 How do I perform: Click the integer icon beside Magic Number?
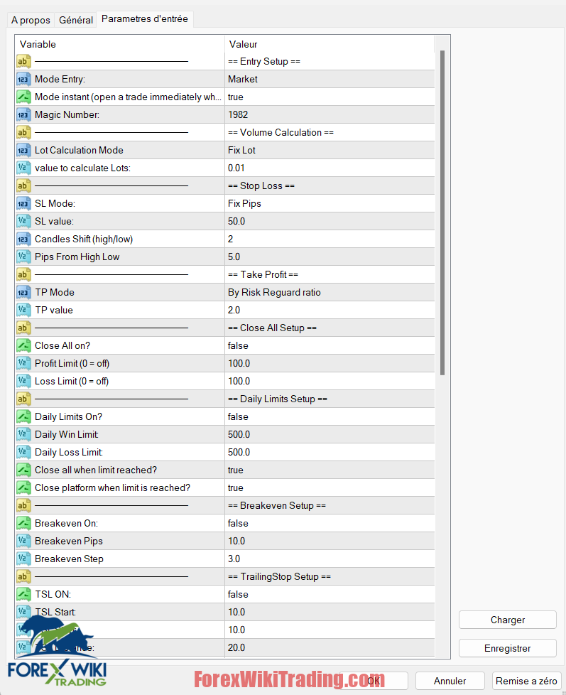pyautogui.click(x=23, y=115)
